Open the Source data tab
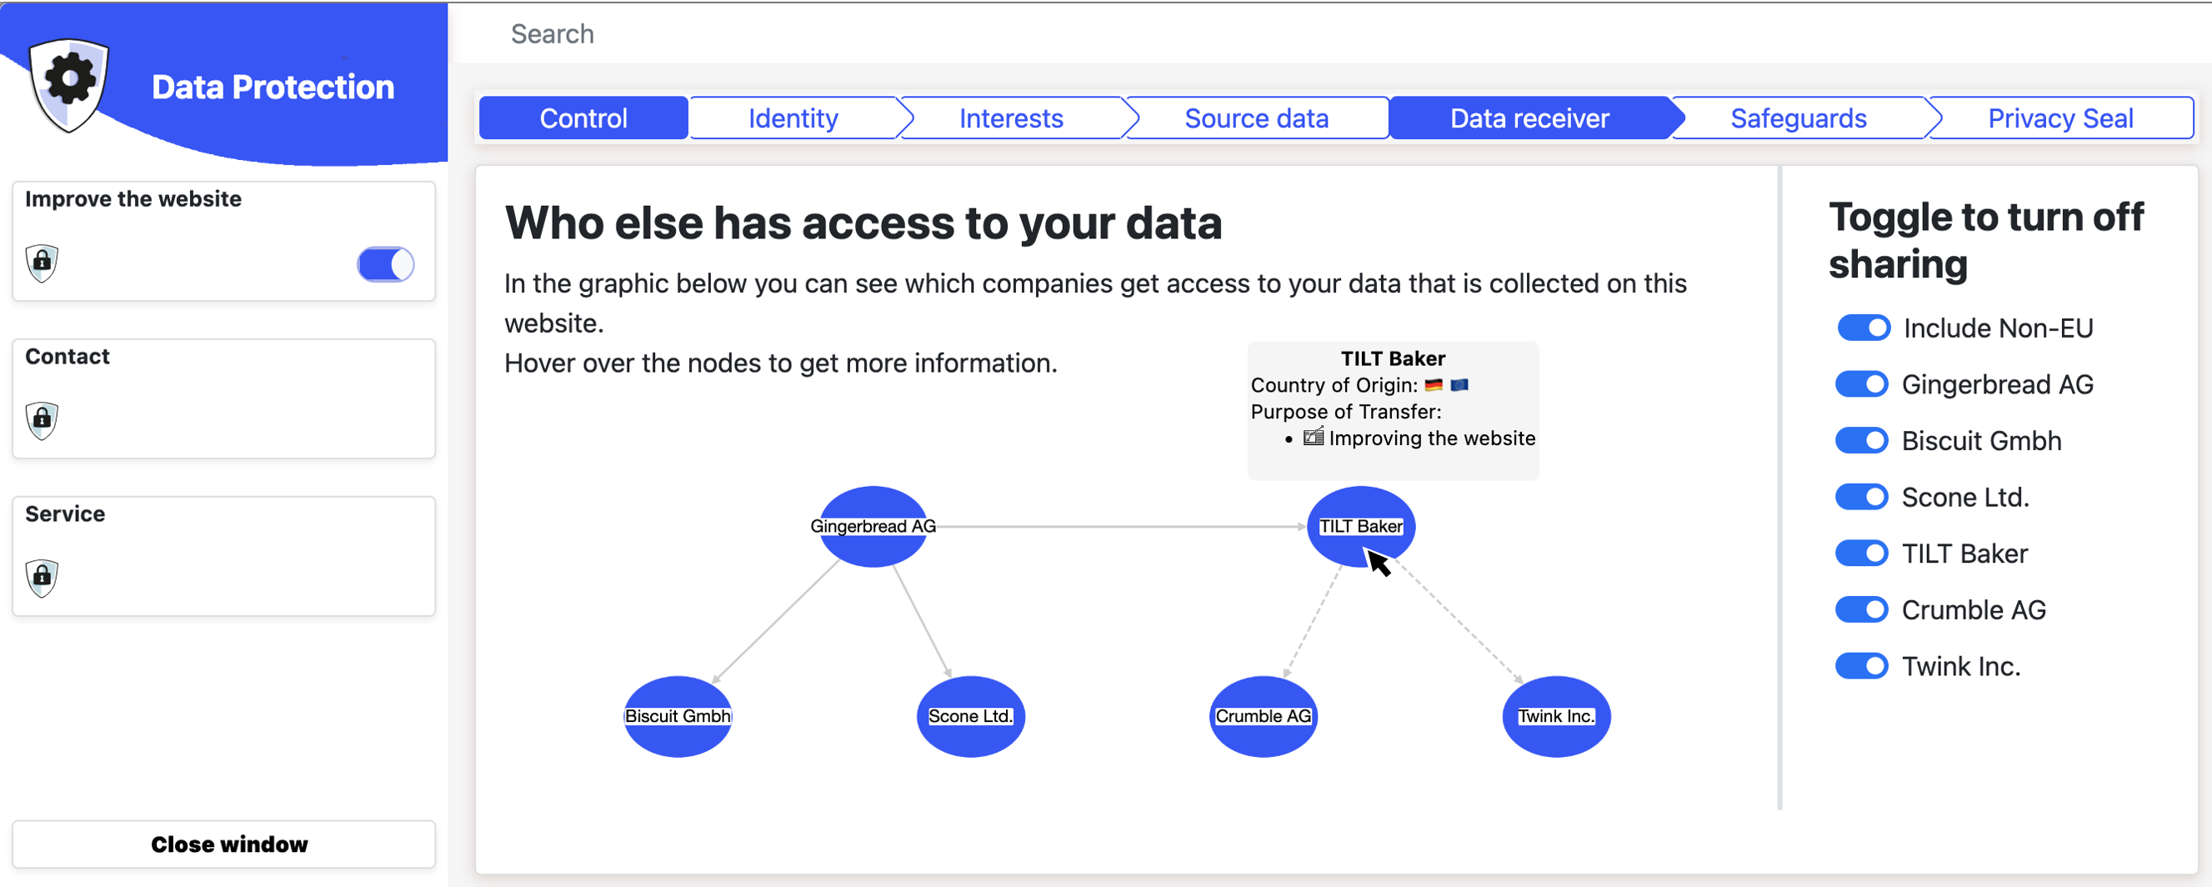This screenshot has height=887, width=2212. 1256,118
